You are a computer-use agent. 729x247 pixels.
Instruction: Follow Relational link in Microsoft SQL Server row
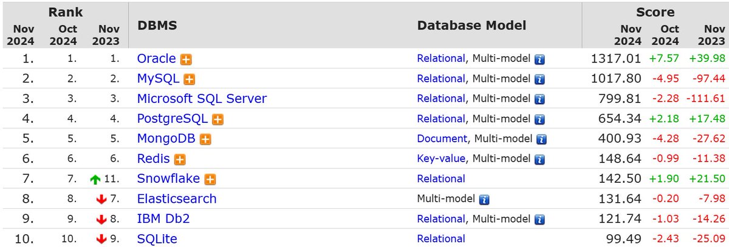point(441,99)
